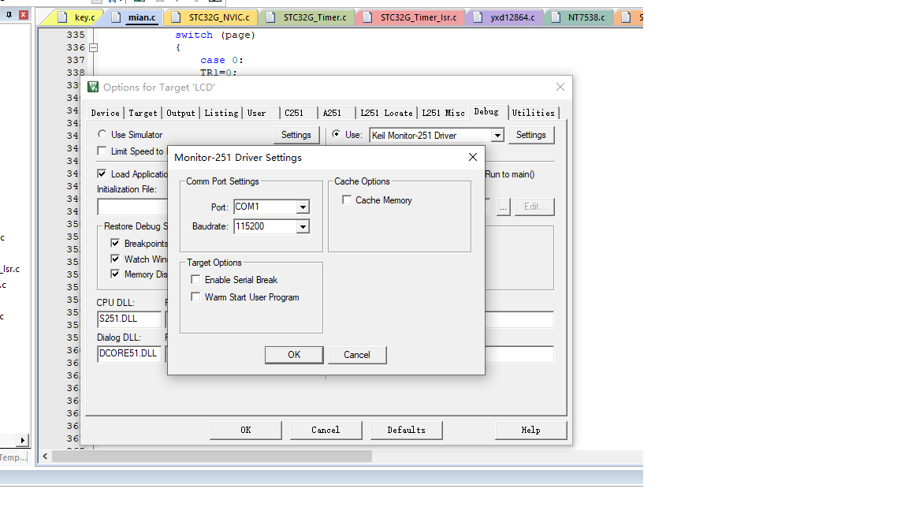Click the Defaults button
This screenshot has height=511, width=908.
[406, 430]
